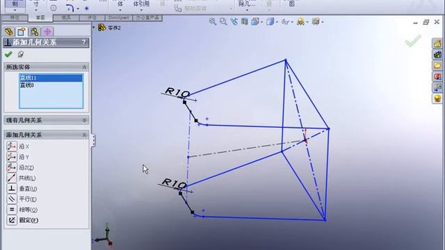
Task: Click the 零件2 part icon
Action: tap(102, 28)
